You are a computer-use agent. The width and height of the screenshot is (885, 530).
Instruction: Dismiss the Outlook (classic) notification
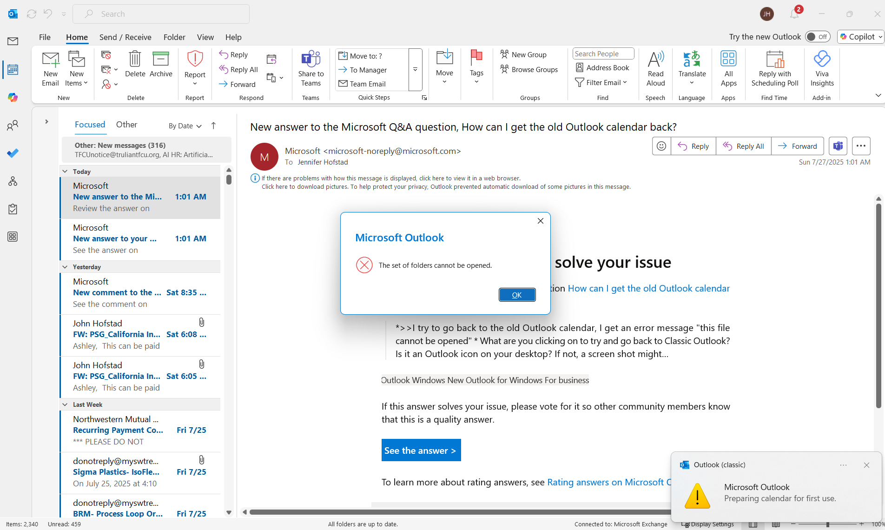(x=866, y=465)
